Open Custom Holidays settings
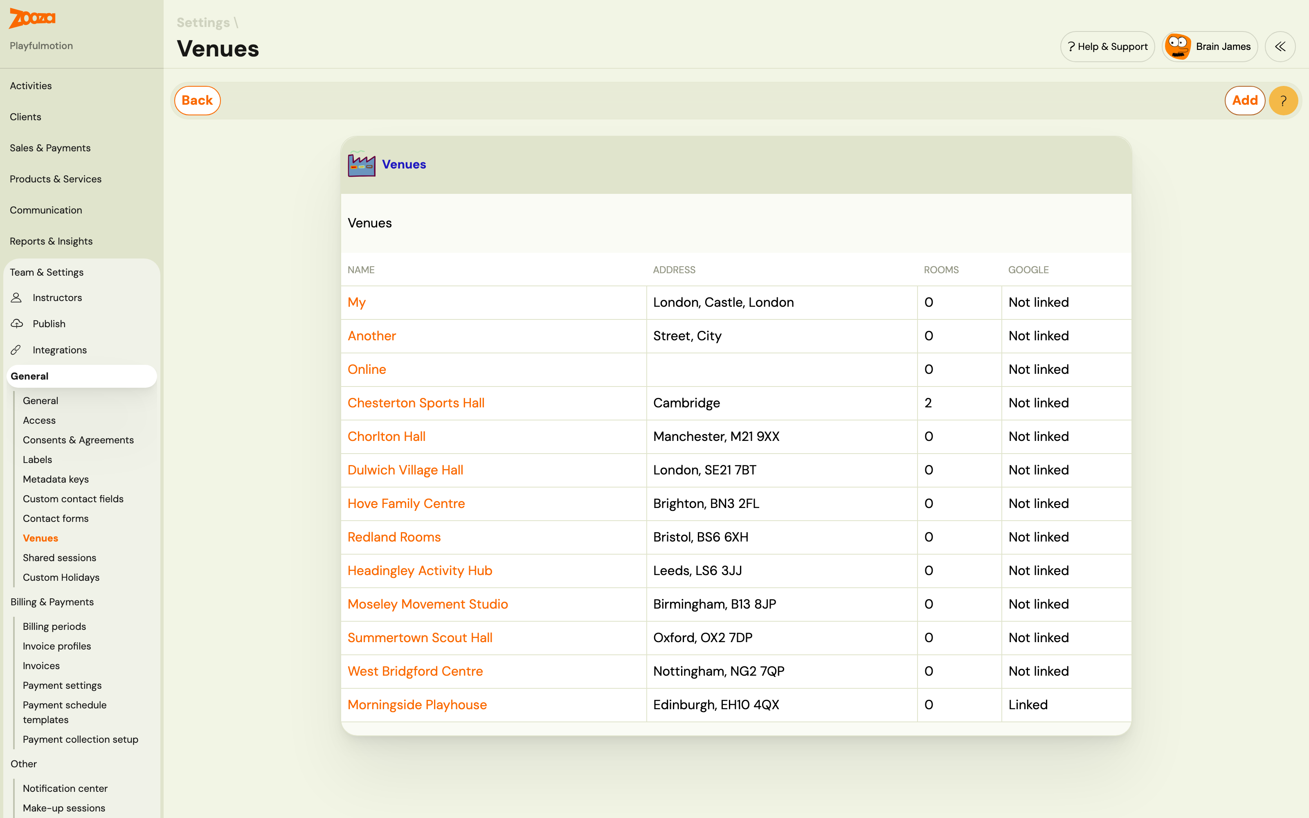Image resolution: width=1309 pixels, height=818 pixels. coord(61,577)
